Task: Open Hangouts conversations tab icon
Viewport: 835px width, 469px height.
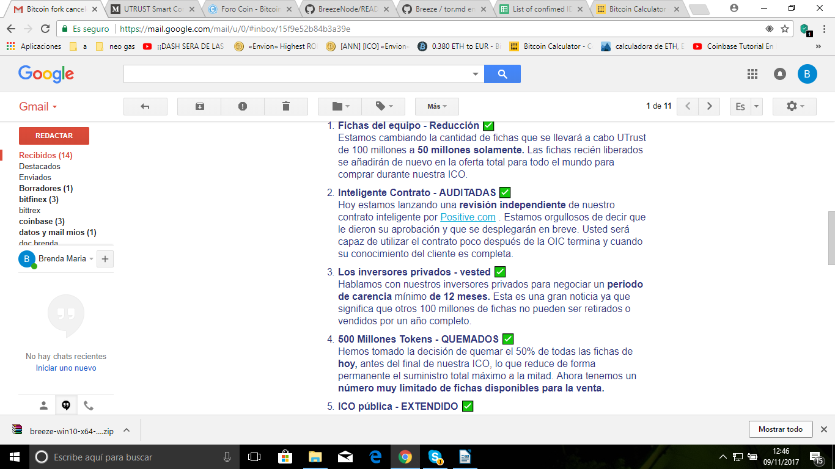Action: coord(66,405)
